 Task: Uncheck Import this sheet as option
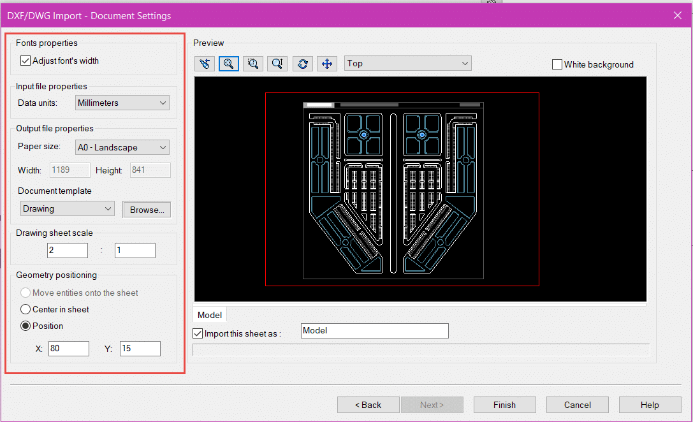pyautogui.click(x=198, y=333)
